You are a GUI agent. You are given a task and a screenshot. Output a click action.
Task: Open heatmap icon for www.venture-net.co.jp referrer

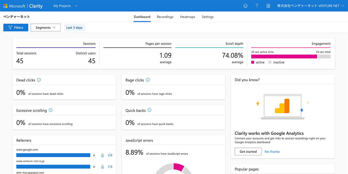point(102,167)
